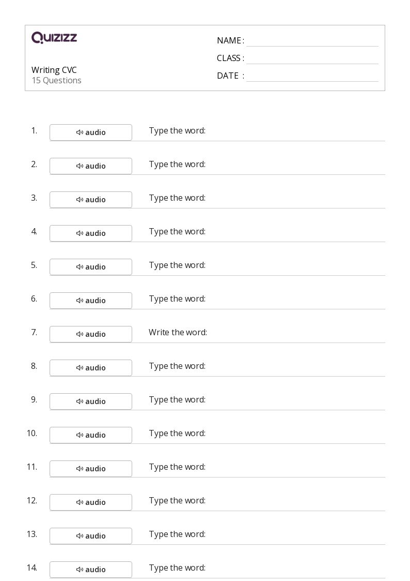Click the 'Writing CVC' worksheet title
Viewport: 410px width, 581px height.
pos(54,70)
